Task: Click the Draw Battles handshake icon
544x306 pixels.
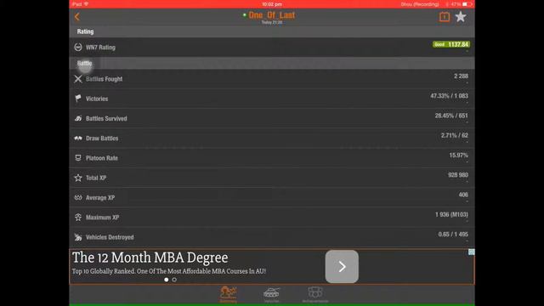Action: 78,138
